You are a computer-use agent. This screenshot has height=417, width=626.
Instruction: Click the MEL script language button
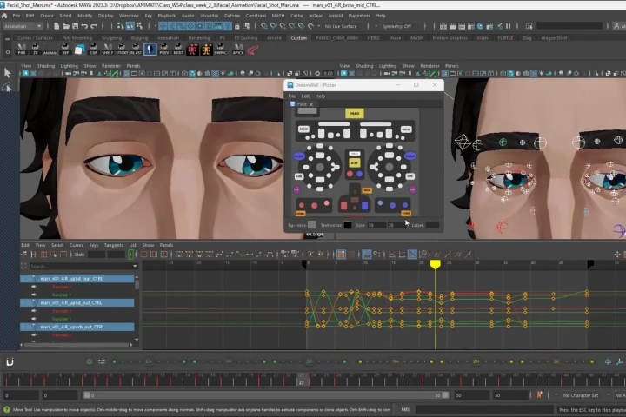(x=405, y=409)
